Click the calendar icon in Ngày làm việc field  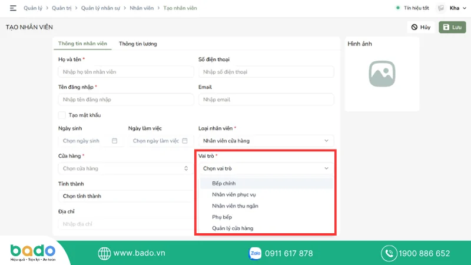(x=185, y=141)
